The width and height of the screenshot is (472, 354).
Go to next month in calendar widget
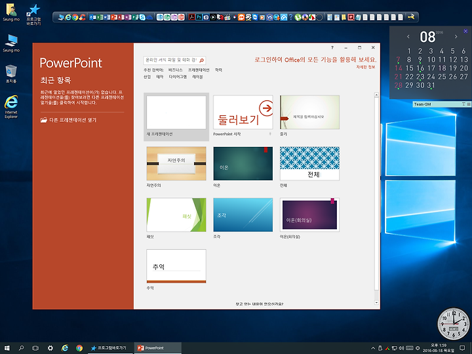pyautogui.click(x=456, y=37)
